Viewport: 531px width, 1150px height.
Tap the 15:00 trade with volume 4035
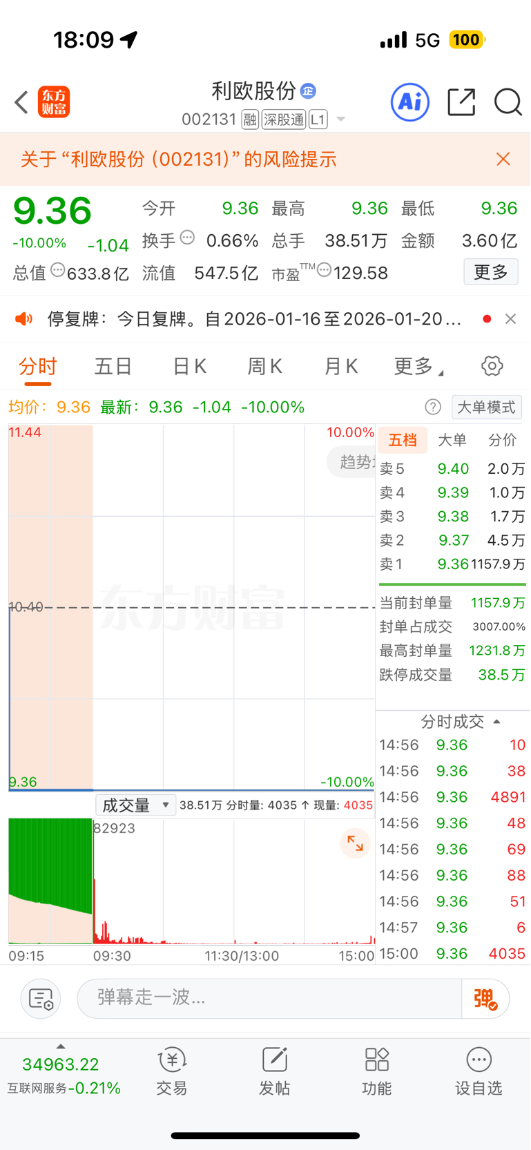(452, 954)
